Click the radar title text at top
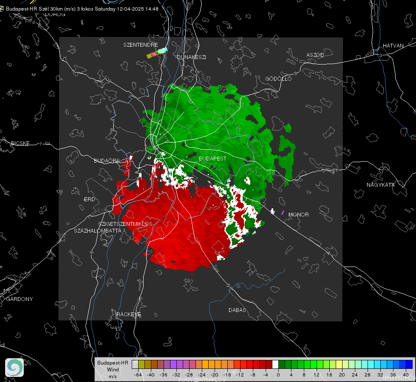This screenshot has width=416, height=382. (x=82, y=9)
